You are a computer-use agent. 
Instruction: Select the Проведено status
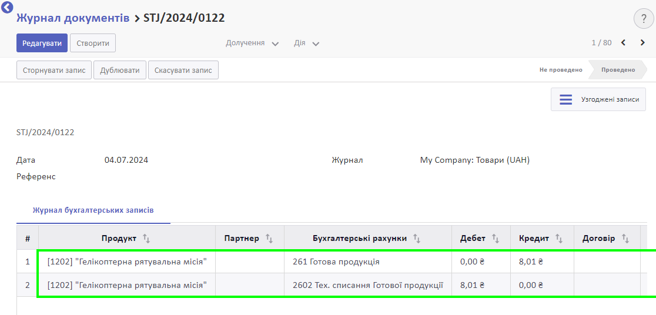(x=618, y=70)
